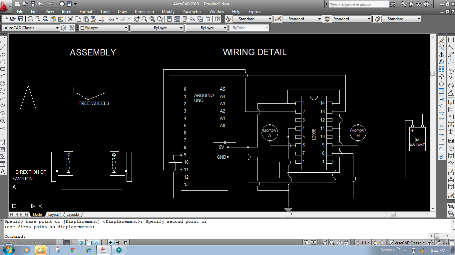Open the Standard dimension style dropdown
The height and width of the screenshot is (255, 455).
coord(302,19)
